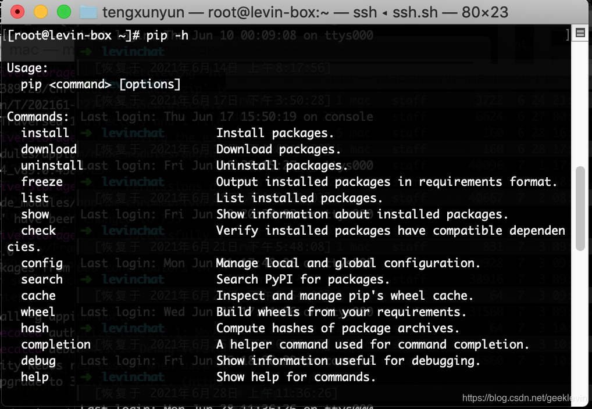The width and height of the screenshot is (592, 409).
Task: Click 'Manage local and global configuration.'
Action: 348,263
